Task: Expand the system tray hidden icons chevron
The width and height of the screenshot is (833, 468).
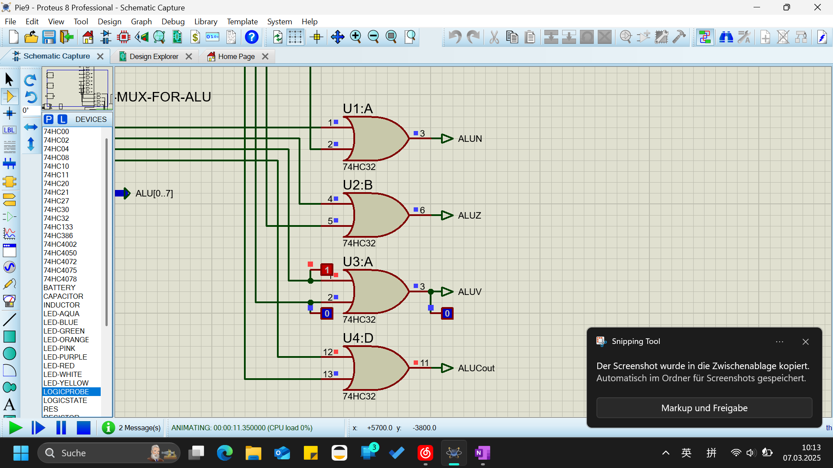Action: coord(665,453)
